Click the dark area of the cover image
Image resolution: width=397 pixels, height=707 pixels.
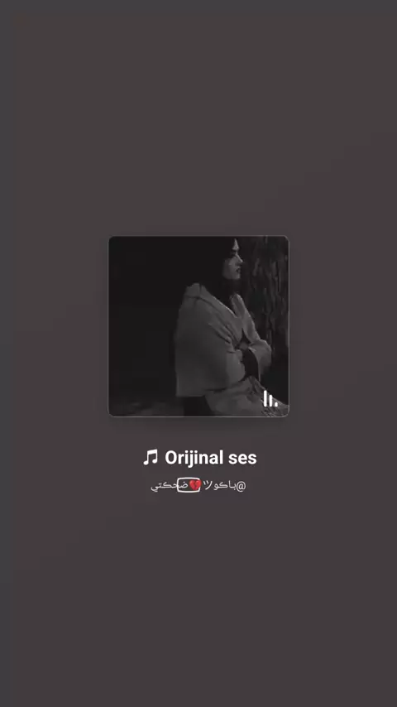tap(142, 315)
